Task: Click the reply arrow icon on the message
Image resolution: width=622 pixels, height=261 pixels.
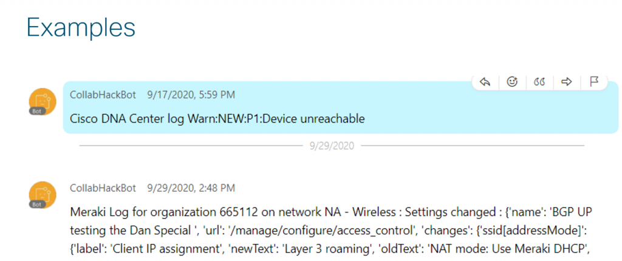Action: click(x=485, y=82)
